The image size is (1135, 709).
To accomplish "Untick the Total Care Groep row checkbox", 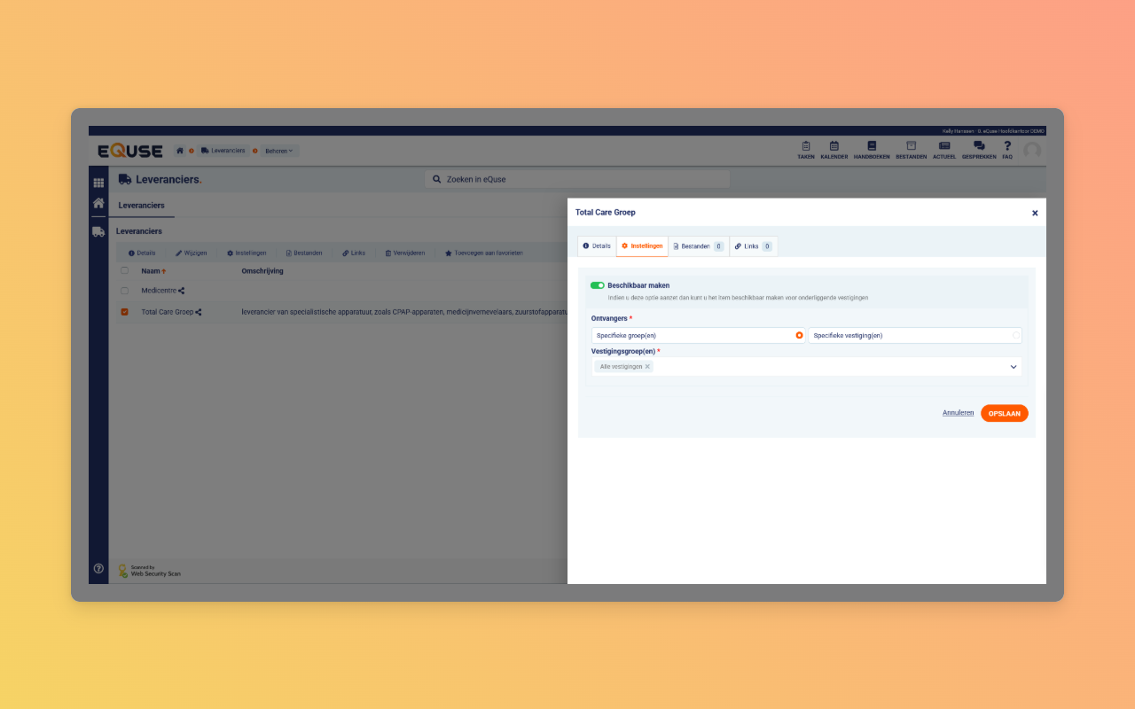I will tap(125, 312).
